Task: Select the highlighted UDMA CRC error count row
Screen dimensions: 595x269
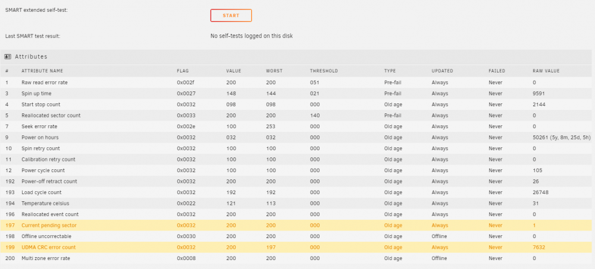Action: (x=296, y=247)
